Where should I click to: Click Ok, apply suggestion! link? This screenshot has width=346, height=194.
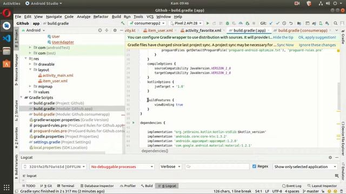pos(317,37)
